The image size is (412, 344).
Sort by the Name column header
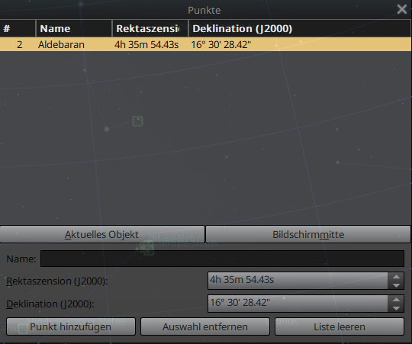click(74, 28)
